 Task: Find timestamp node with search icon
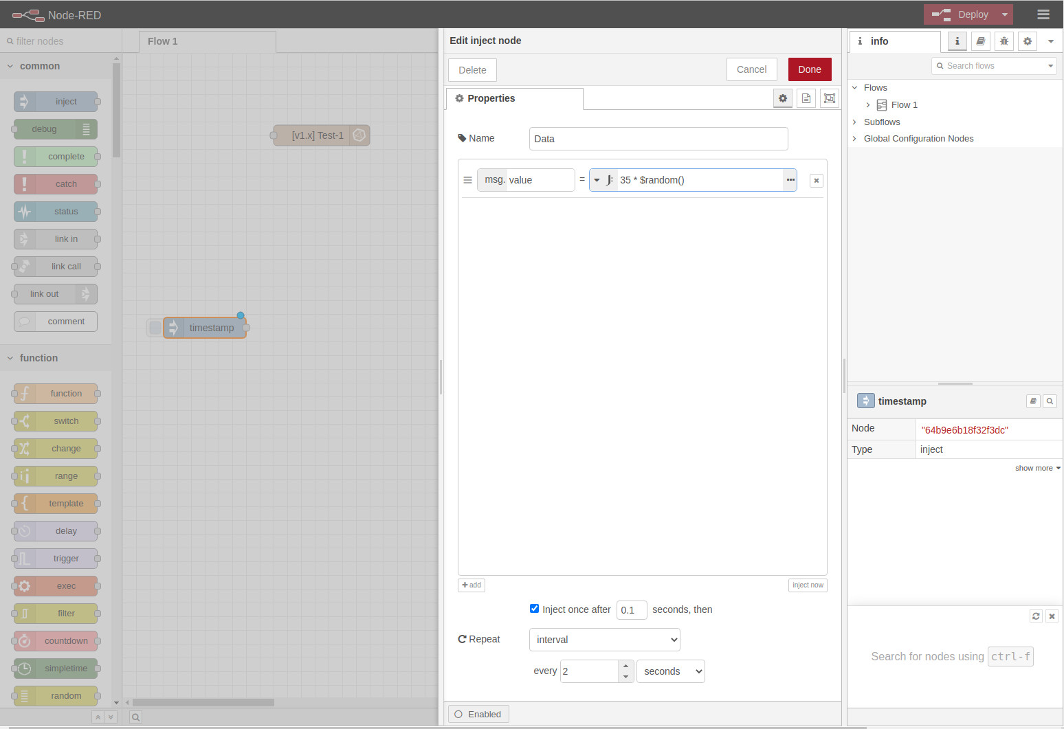pyautogui.click(x=1050, y=401)
